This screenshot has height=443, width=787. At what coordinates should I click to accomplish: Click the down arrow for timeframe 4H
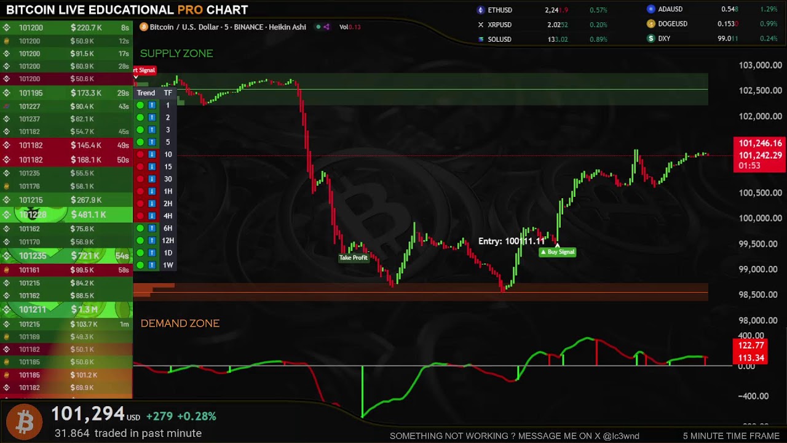pyautogui.click(x=152, y=216)
